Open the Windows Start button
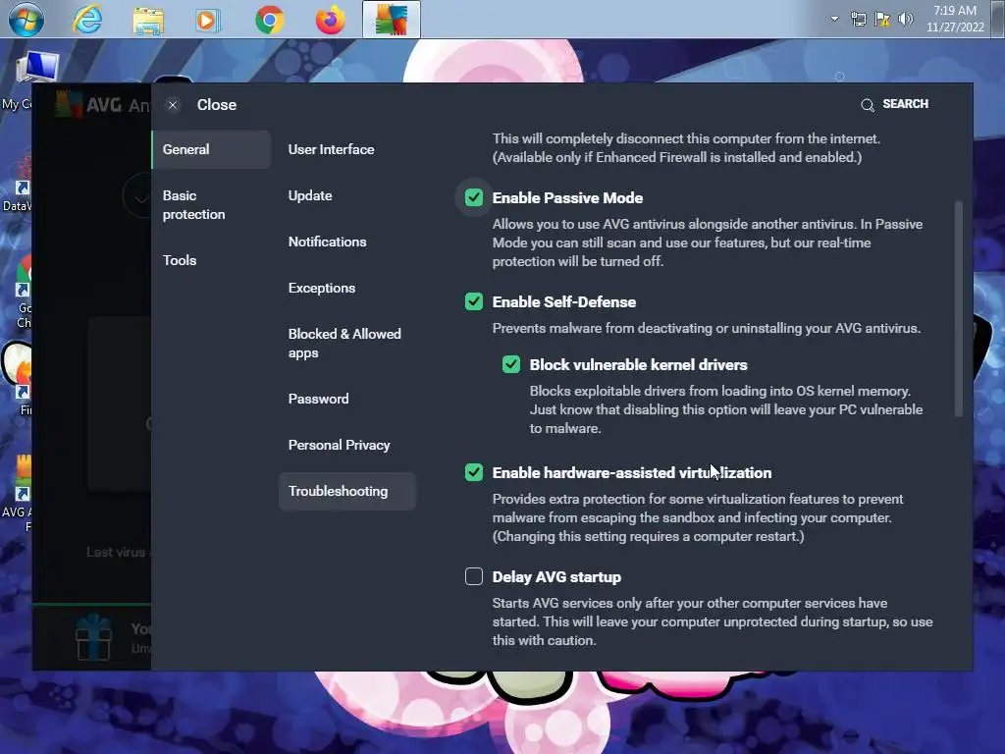This screenshot has width=1005, height=754. click(x=26, y=20)
